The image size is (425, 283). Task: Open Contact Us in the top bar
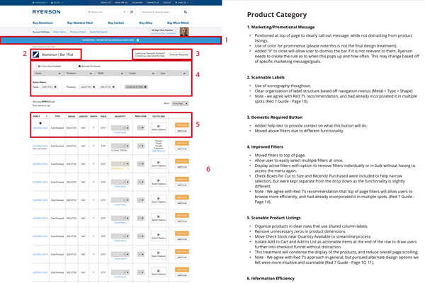click(x=152, y=2)
